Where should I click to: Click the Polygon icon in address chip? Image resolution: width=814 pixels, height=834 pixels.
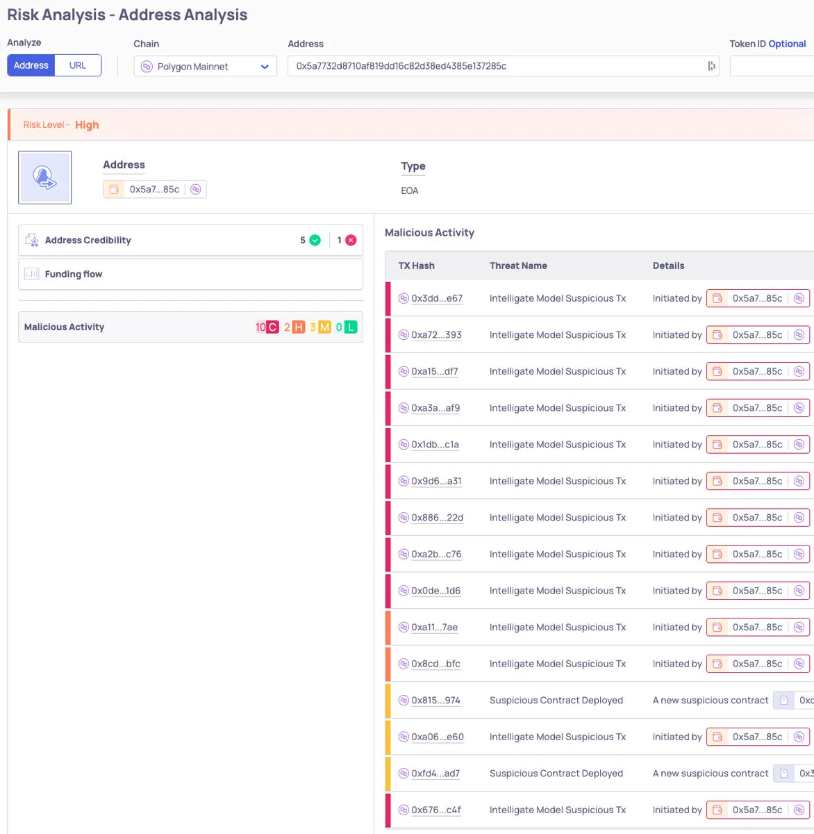coord(196,189)
